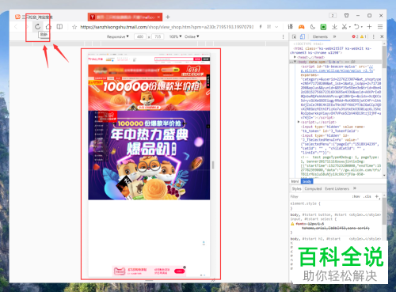
Task: Open device toolbar three-dot options
Action: 284,36
